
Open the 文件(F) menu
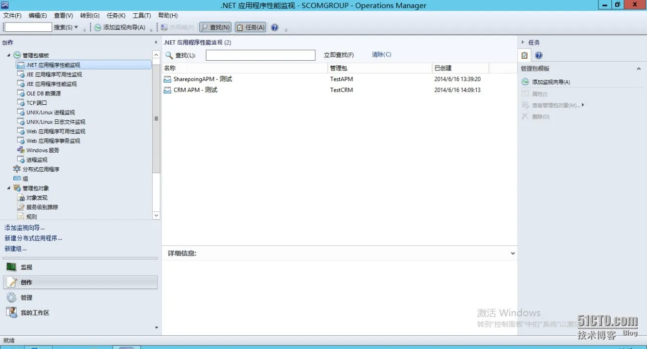click(x=12, y=16)
